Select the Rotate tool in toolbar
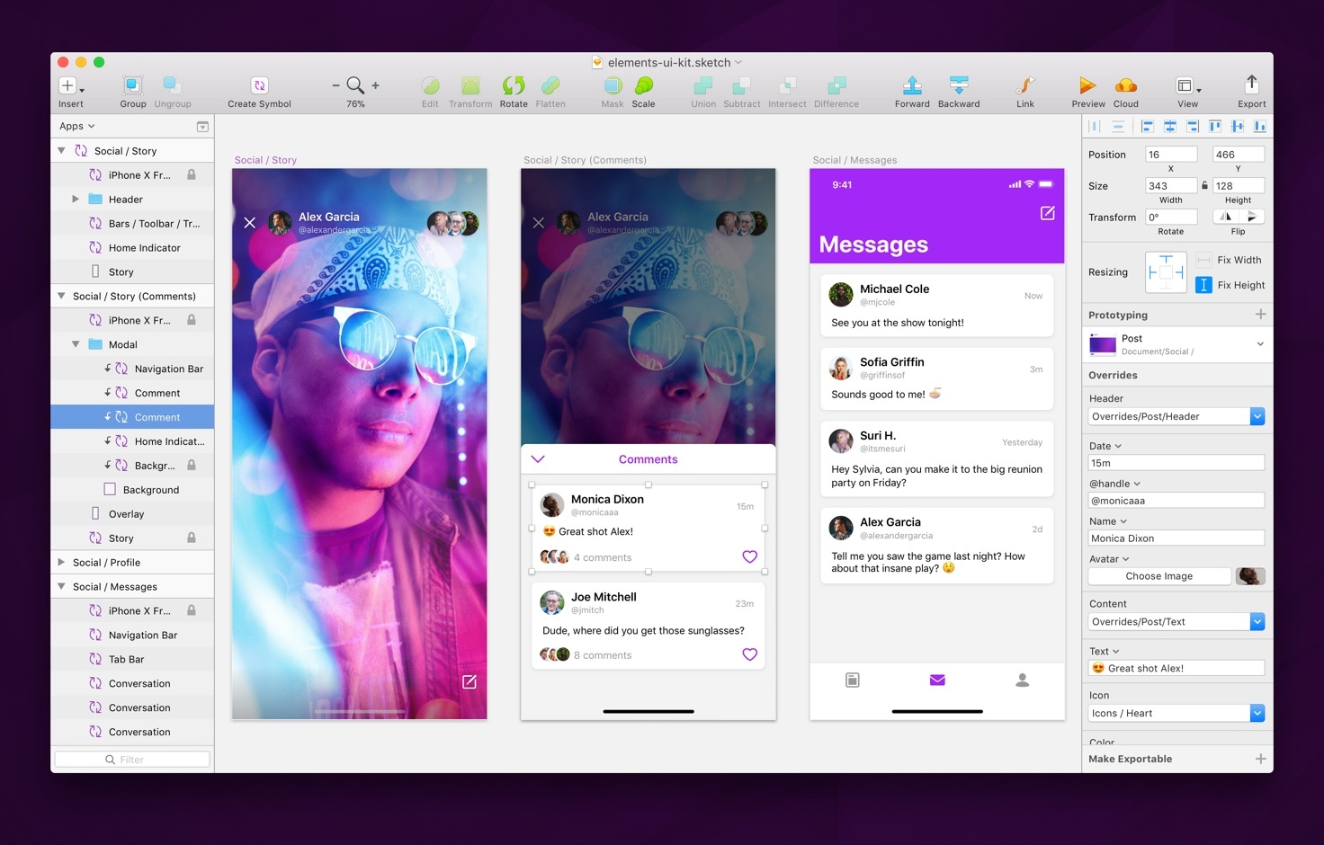1324x845 pixels. 514,85
